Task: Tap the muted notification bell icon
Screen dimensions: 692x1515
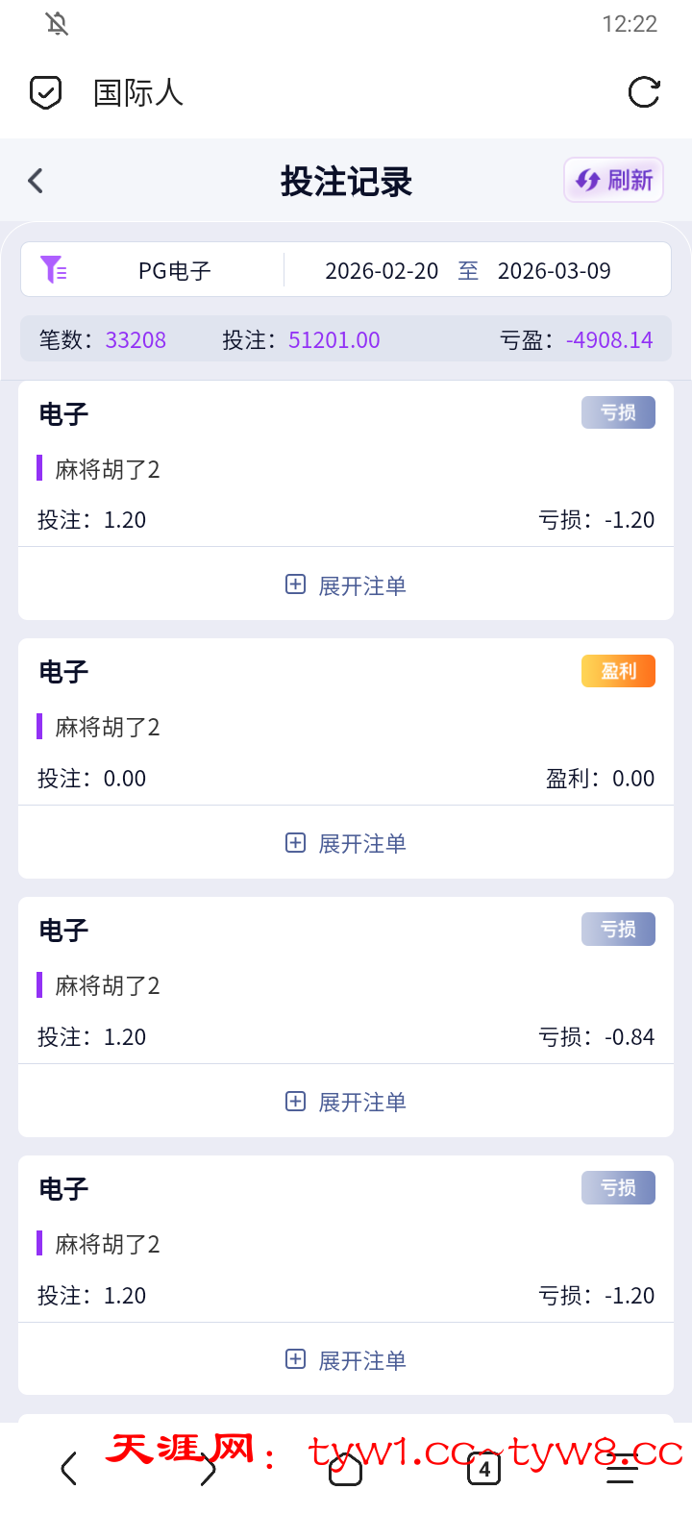Action: point(58,24)
